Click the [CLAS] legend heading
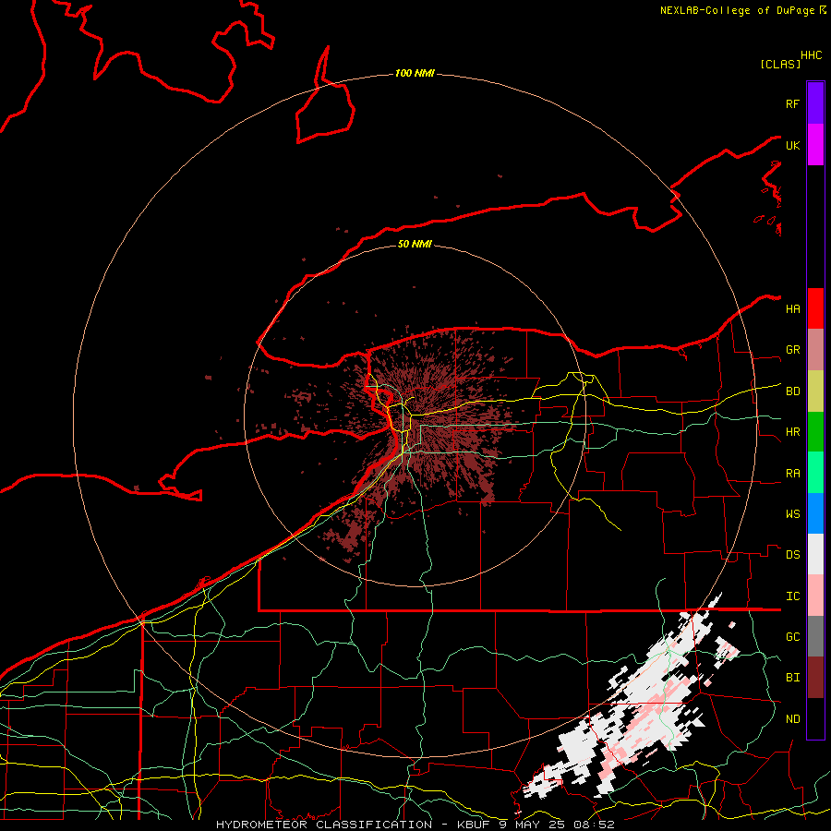This screenshot has width=831, height=831. pyautogui.click(x=780, y=65)
